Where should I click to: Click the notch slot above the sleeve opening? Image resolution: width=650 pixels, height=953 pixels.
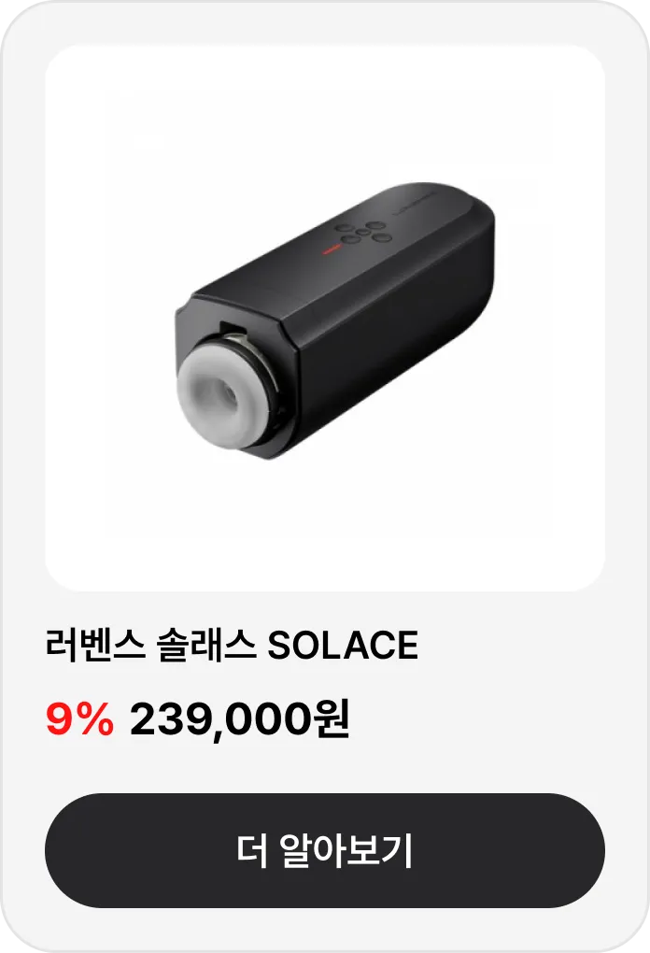click(x=233, y=328)
